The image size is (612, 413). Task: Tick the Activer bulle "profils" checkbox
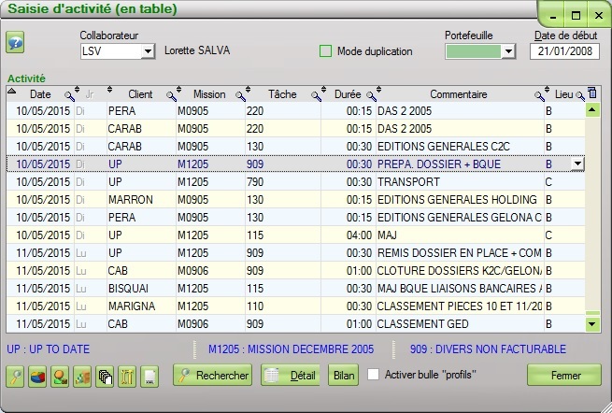pyautogui.click(x=373, y=375)
